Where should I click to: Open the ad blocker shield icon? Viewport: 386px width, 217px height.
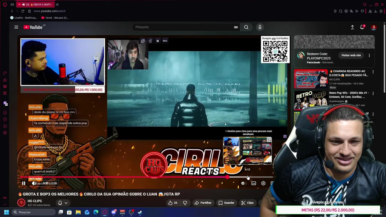pyautogui.click(x=346, y=11)
